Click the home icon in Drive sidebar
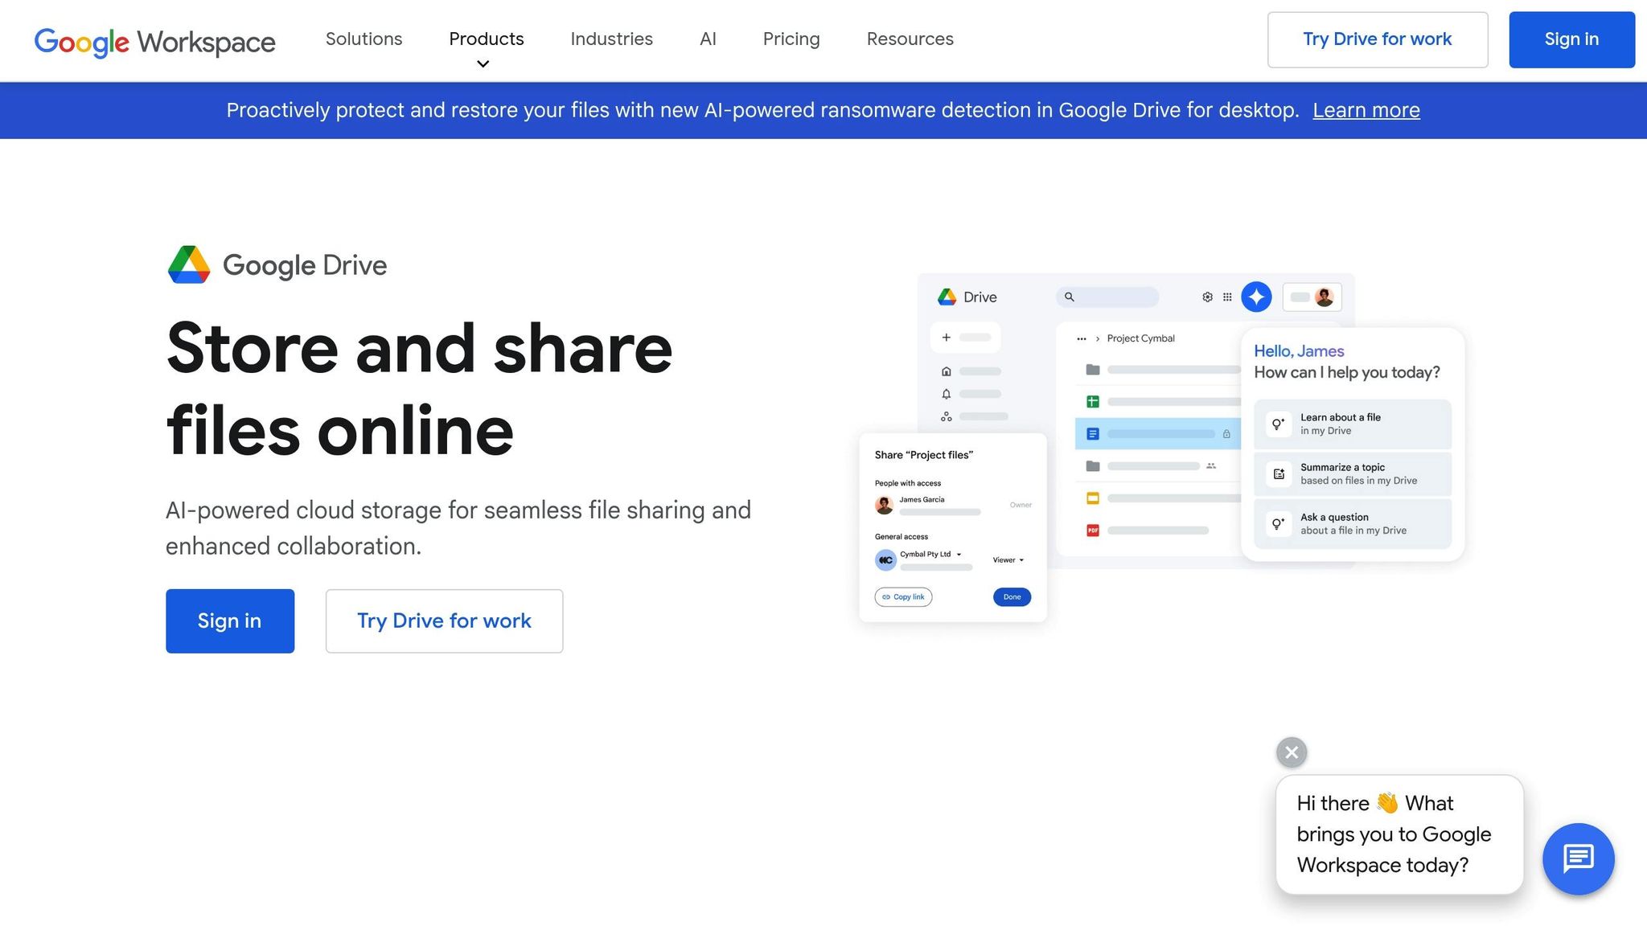Screen dimensions: 1647x926 coord(947,371)
